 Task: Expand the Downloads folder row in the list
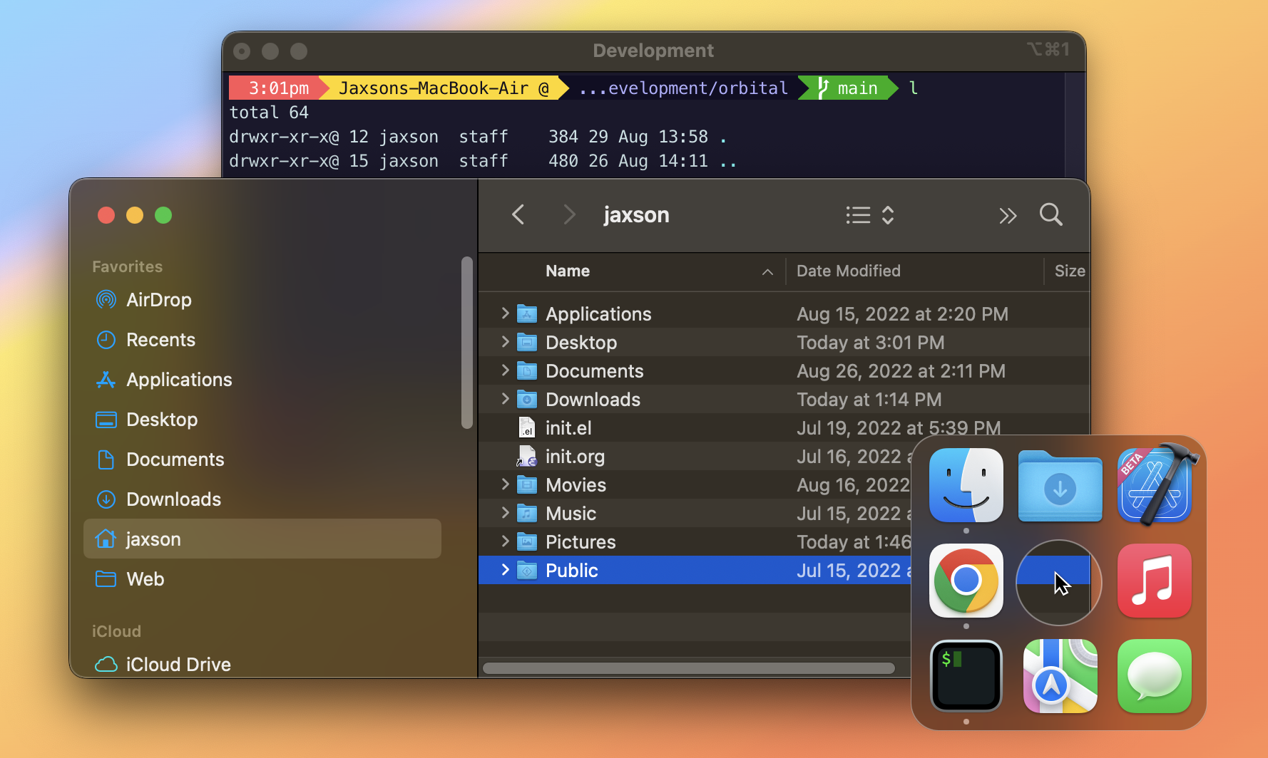[x=505, y=399]
